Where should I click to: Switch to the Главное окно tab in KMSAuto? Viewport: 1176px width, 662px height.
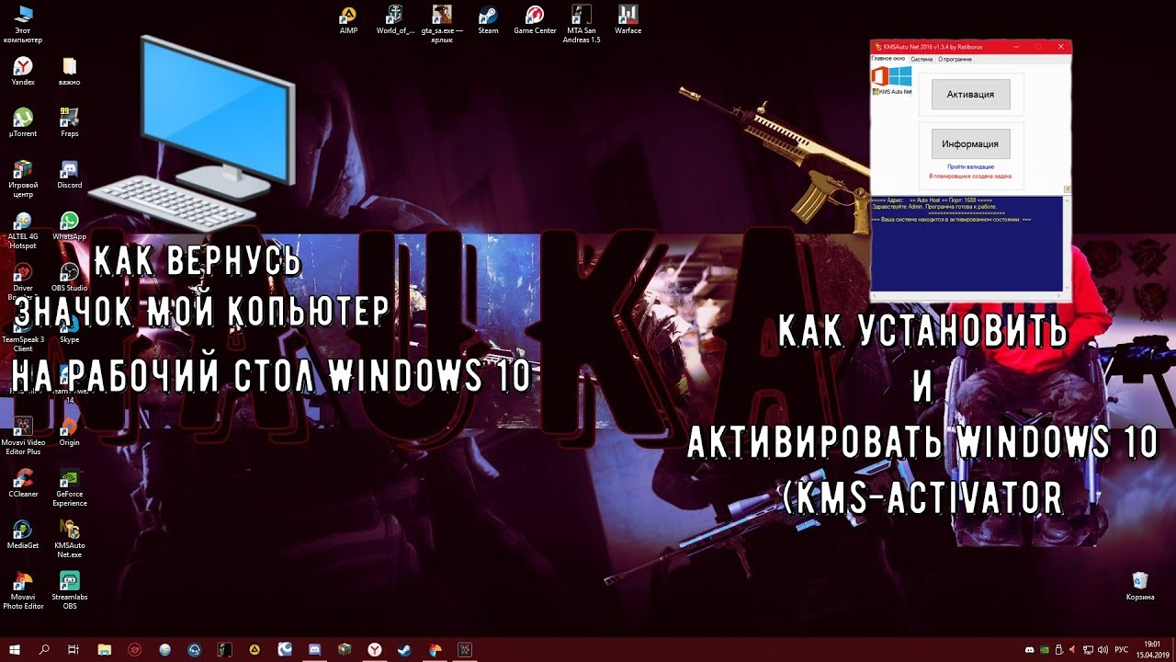888,59
